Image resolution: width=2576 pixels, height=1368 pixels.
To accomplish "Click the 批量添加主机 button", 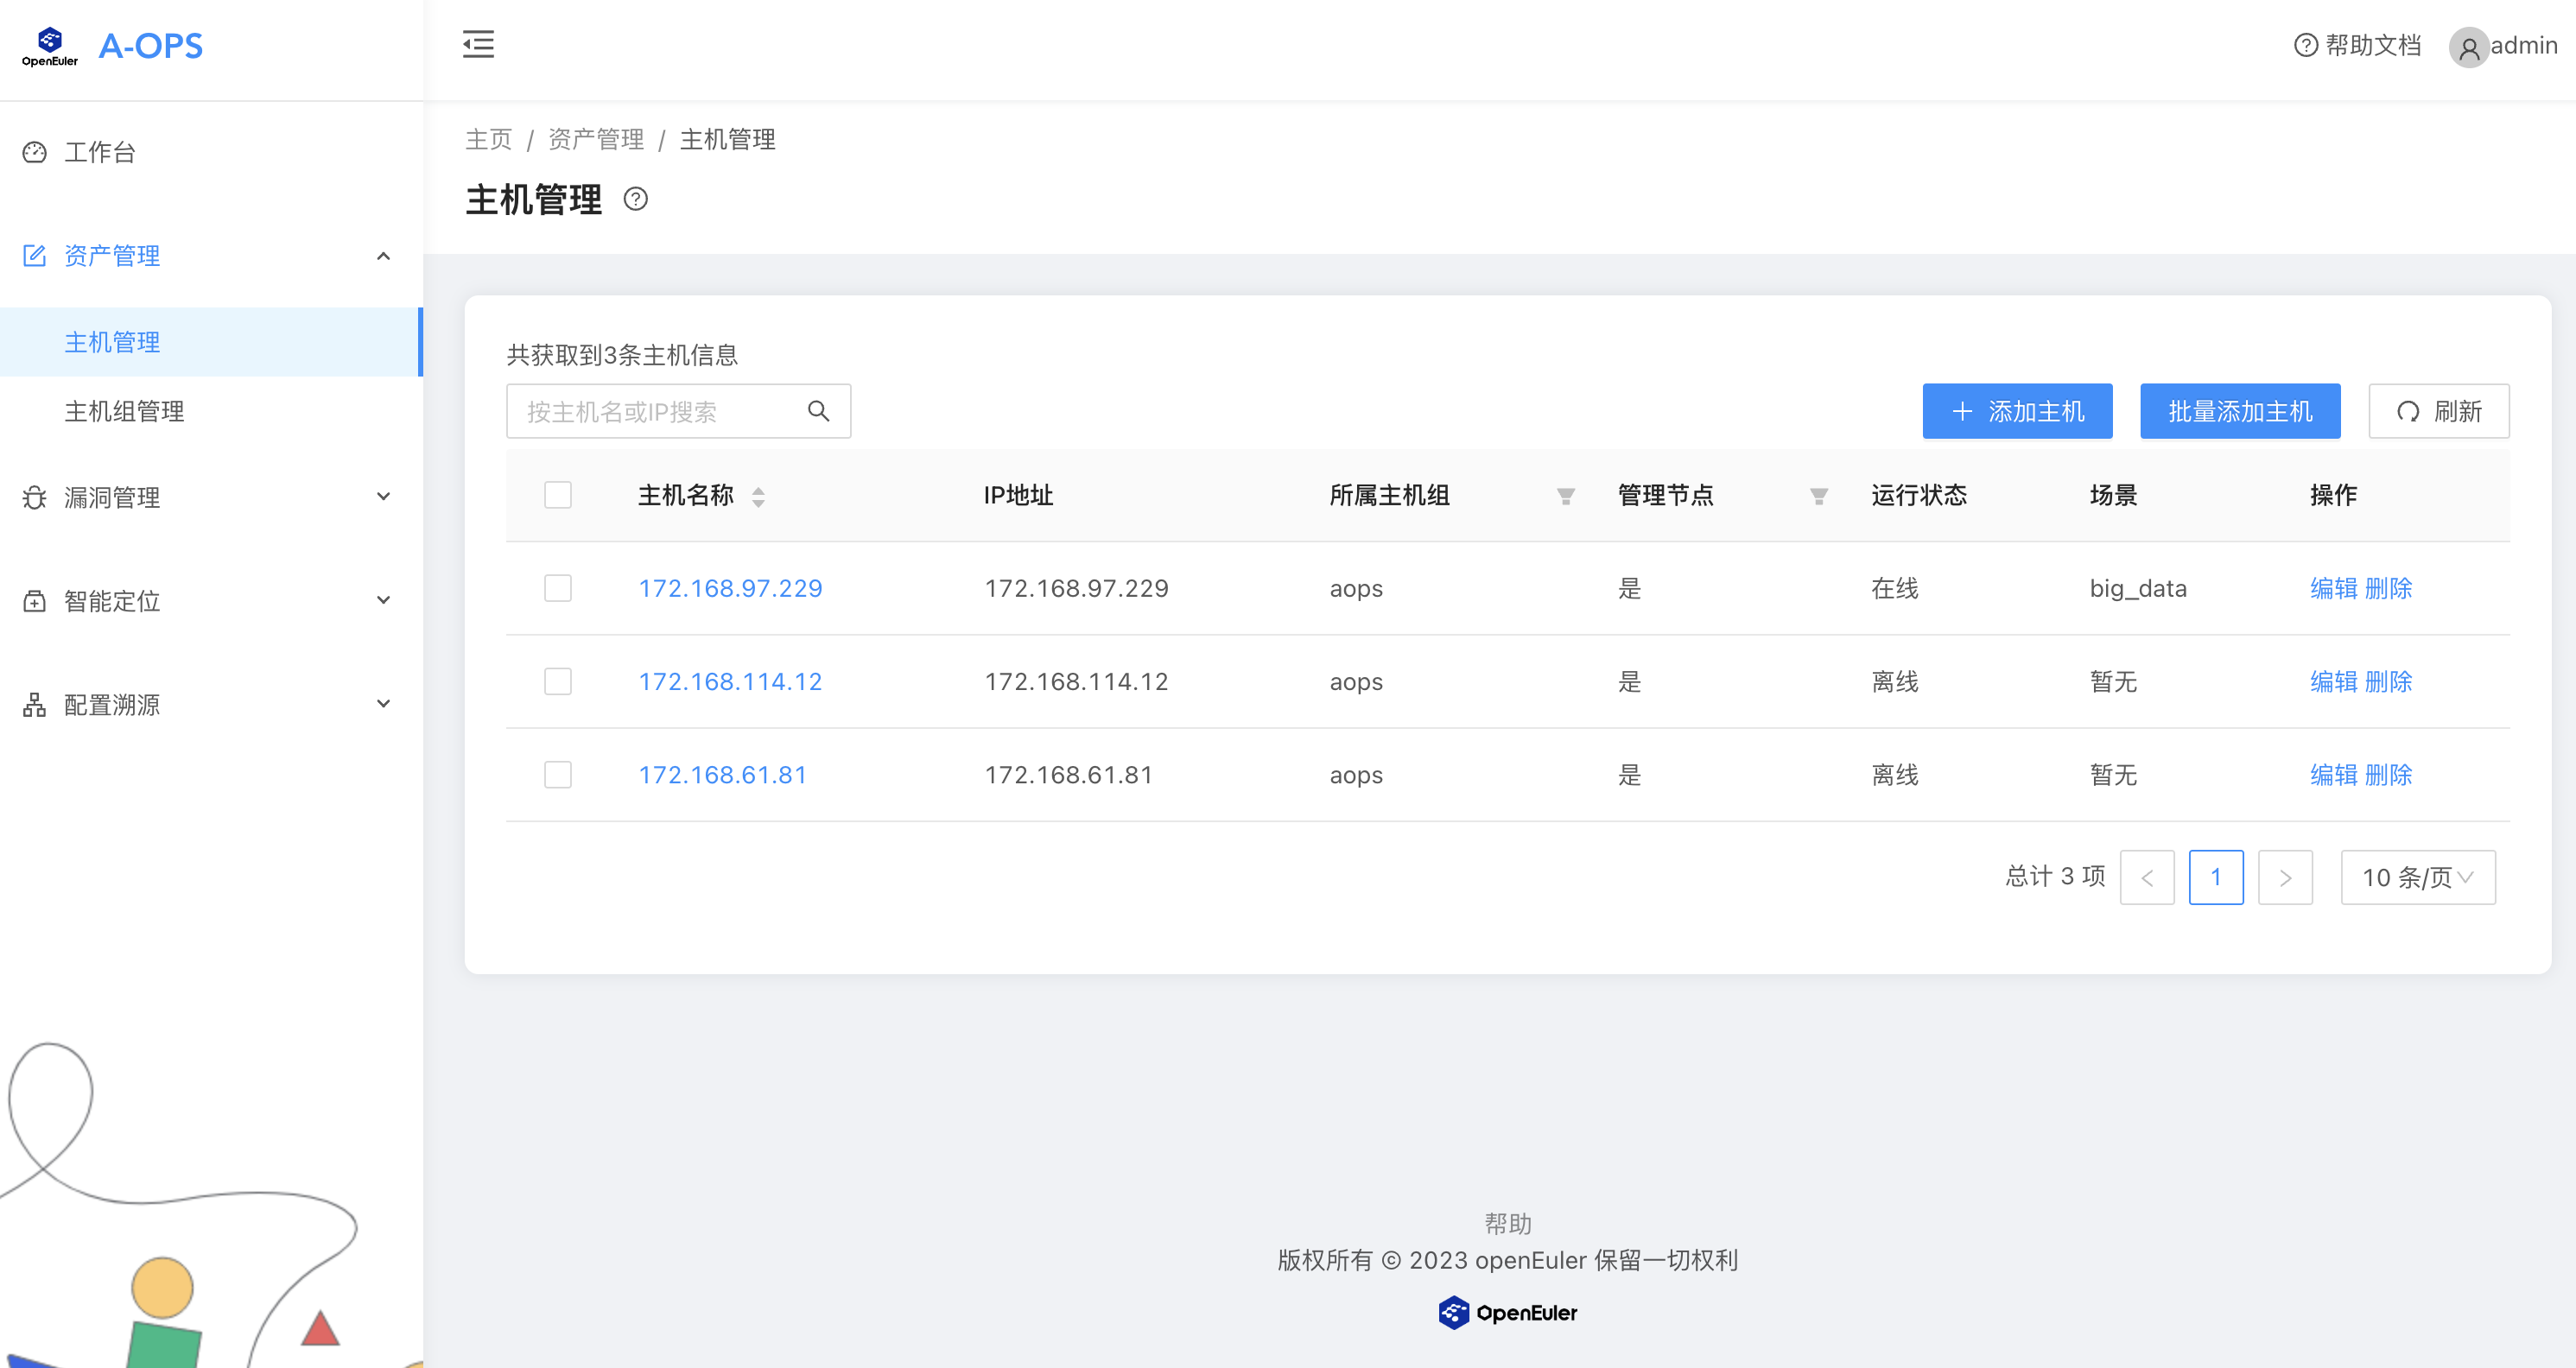I will click(2239, 411).
